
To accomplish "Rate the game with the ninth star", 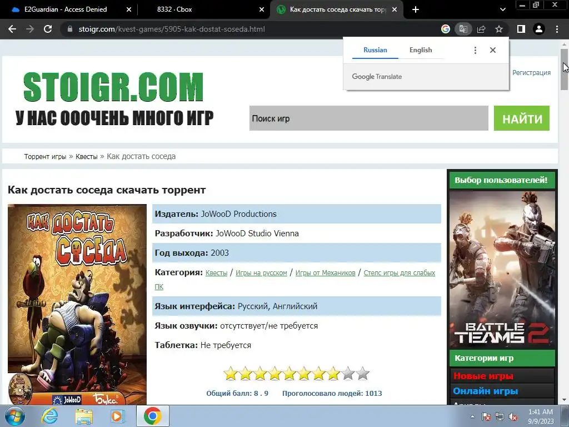I will pyautogui.click(x=348, y=374).
